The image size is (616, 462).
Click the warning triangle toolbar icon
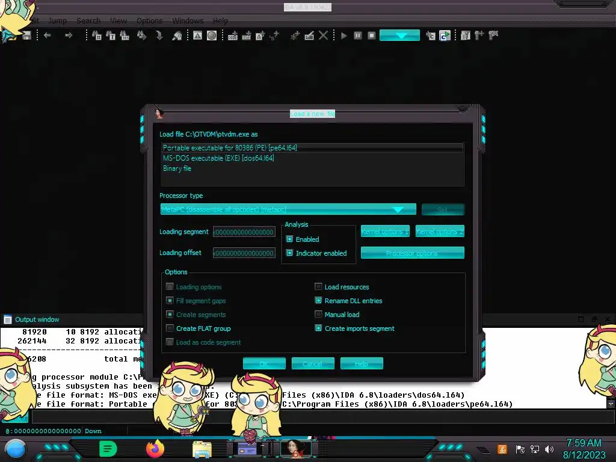click(197, 35)
